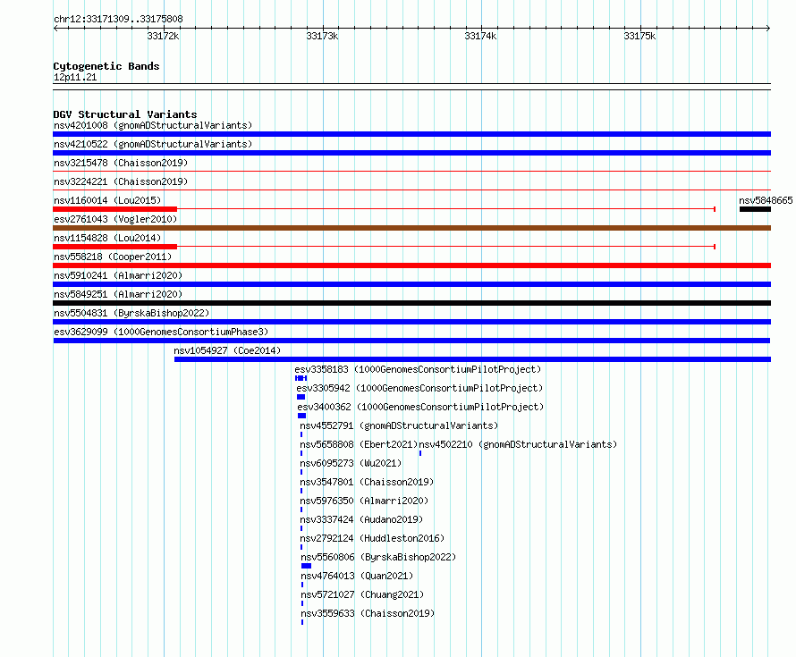Select the small blue esv3400362 block
The width and height of the screenshot is (796, 657).
(x=302, y=416)
